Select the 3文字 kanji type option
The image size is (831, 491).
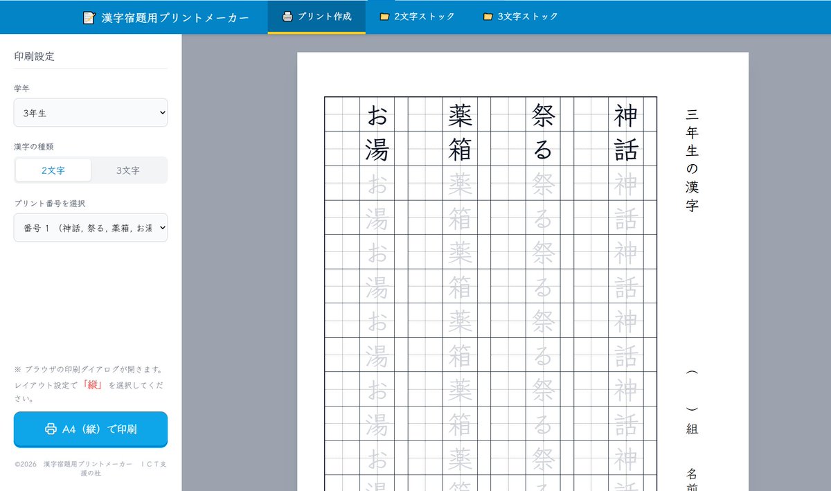pyautogui.click(x=128, y=170)
